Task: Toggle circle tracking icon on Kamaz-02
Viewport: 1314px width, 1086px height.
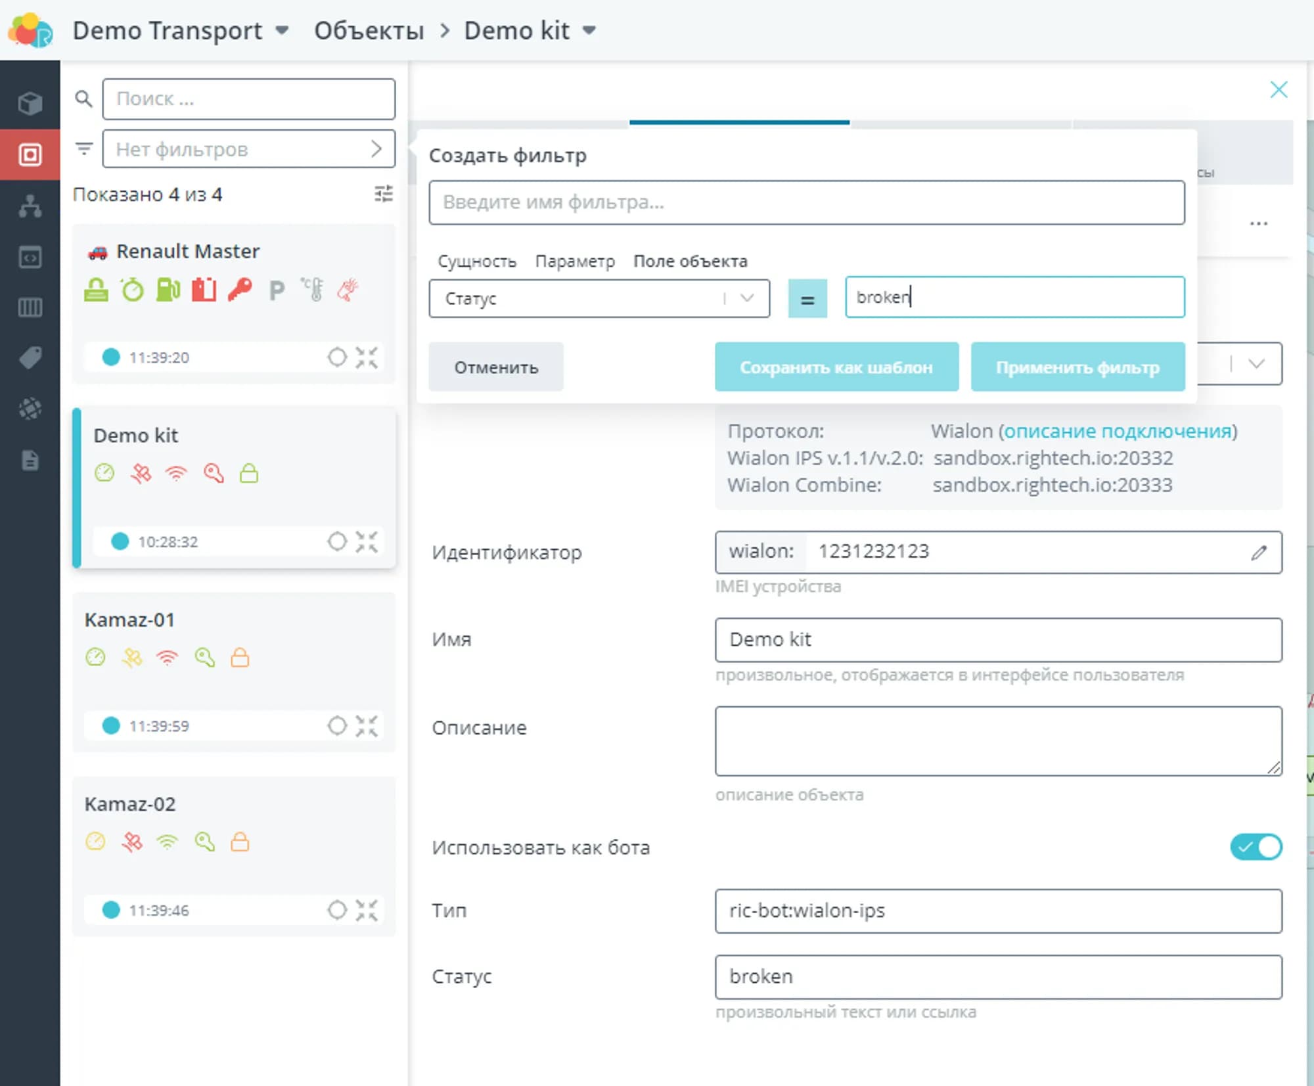Action: [x=337, y=910]
